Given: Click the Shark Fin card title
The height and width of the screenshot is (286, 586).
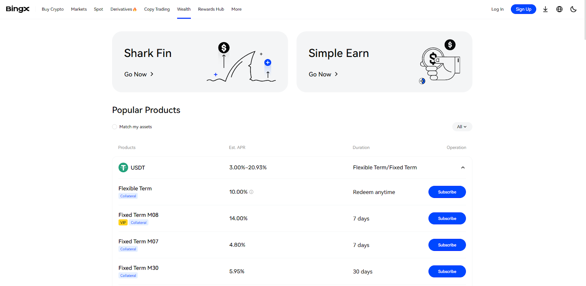Looking at the screenshot, I should (x=148, y=53).
